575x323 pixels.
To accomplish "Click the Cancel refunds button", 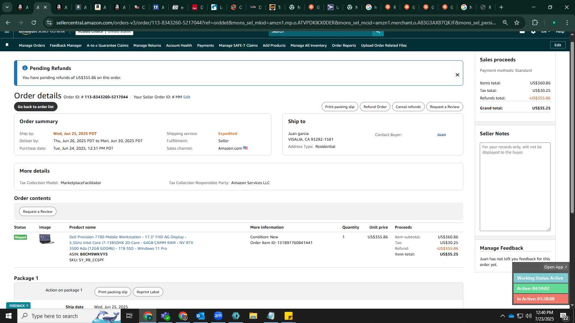I will click(x=408, y=107).
